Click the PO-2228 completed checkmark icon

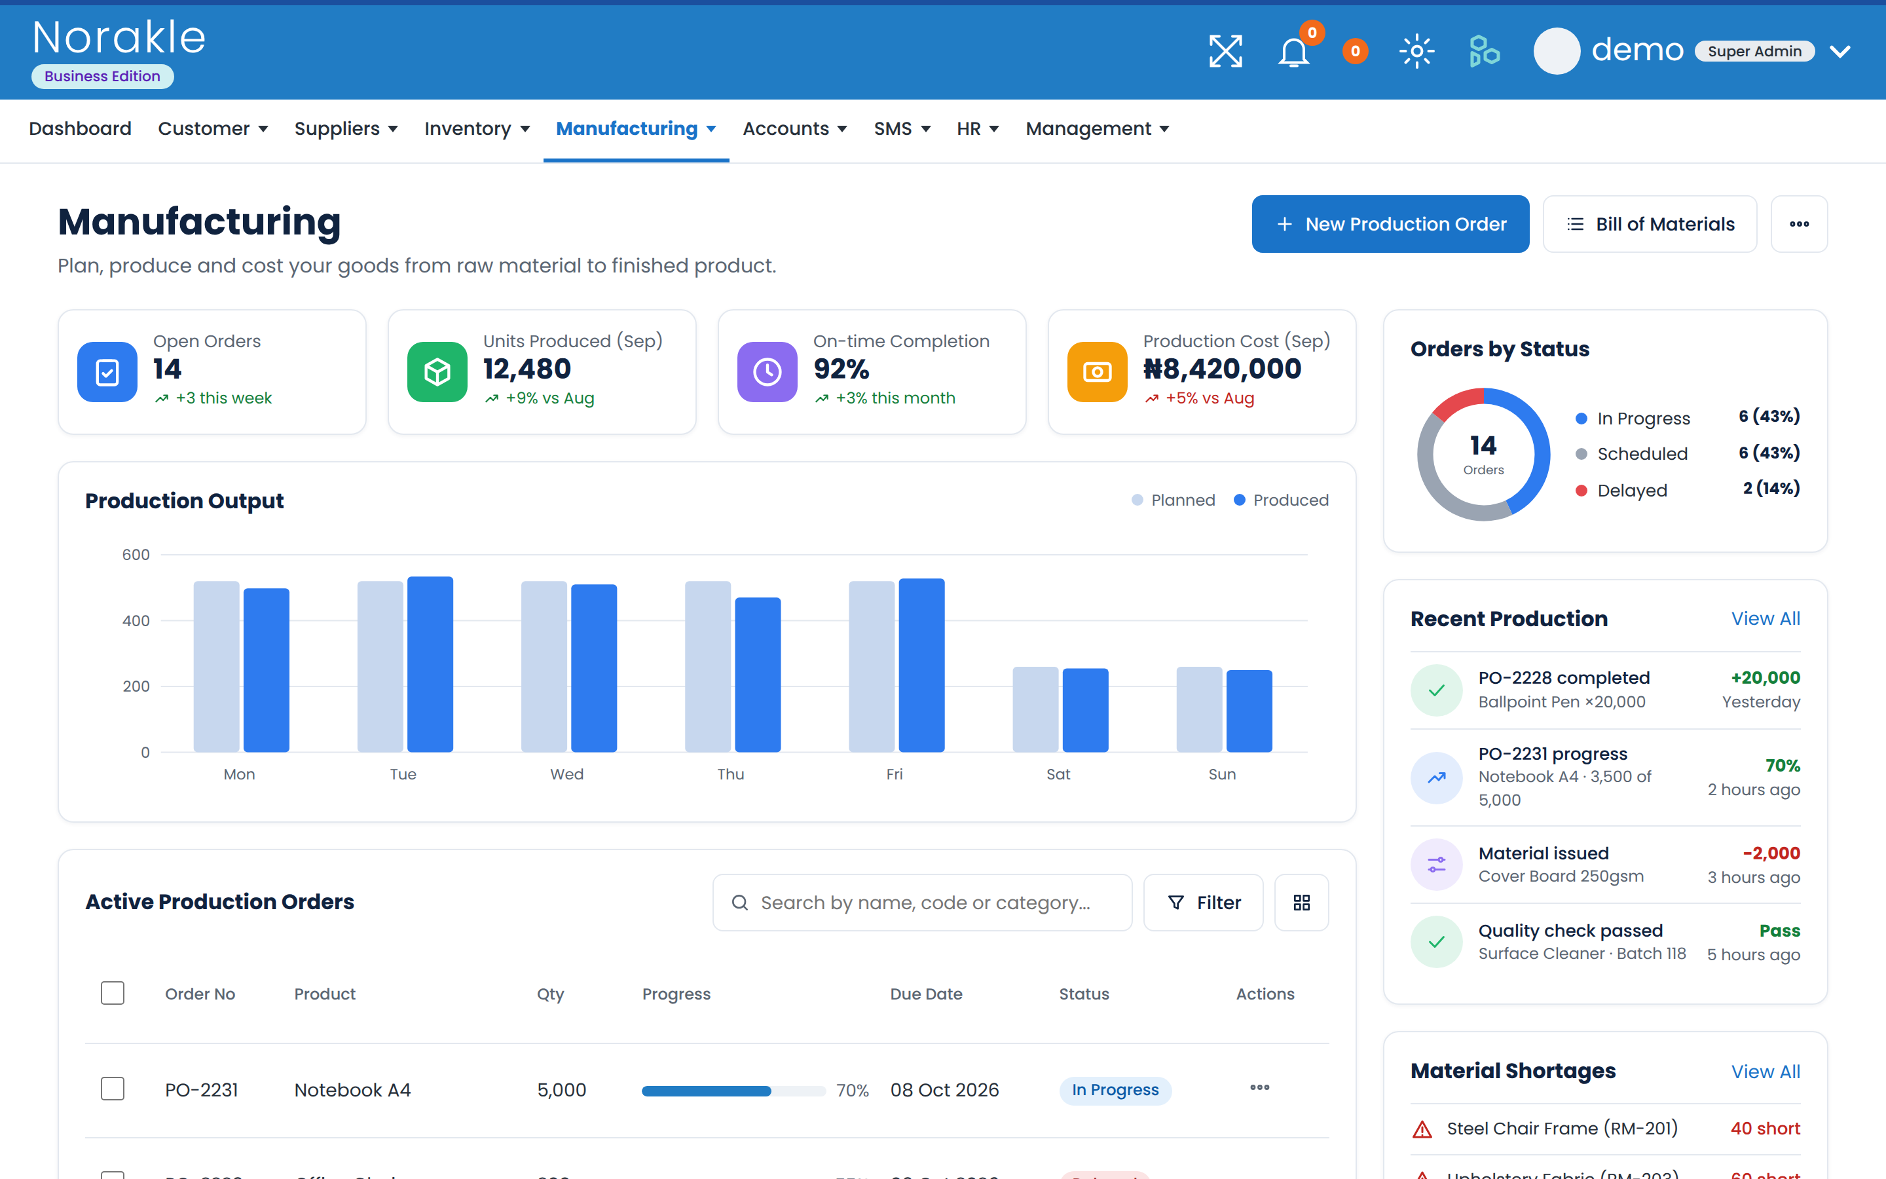(x=1436, y=690)
